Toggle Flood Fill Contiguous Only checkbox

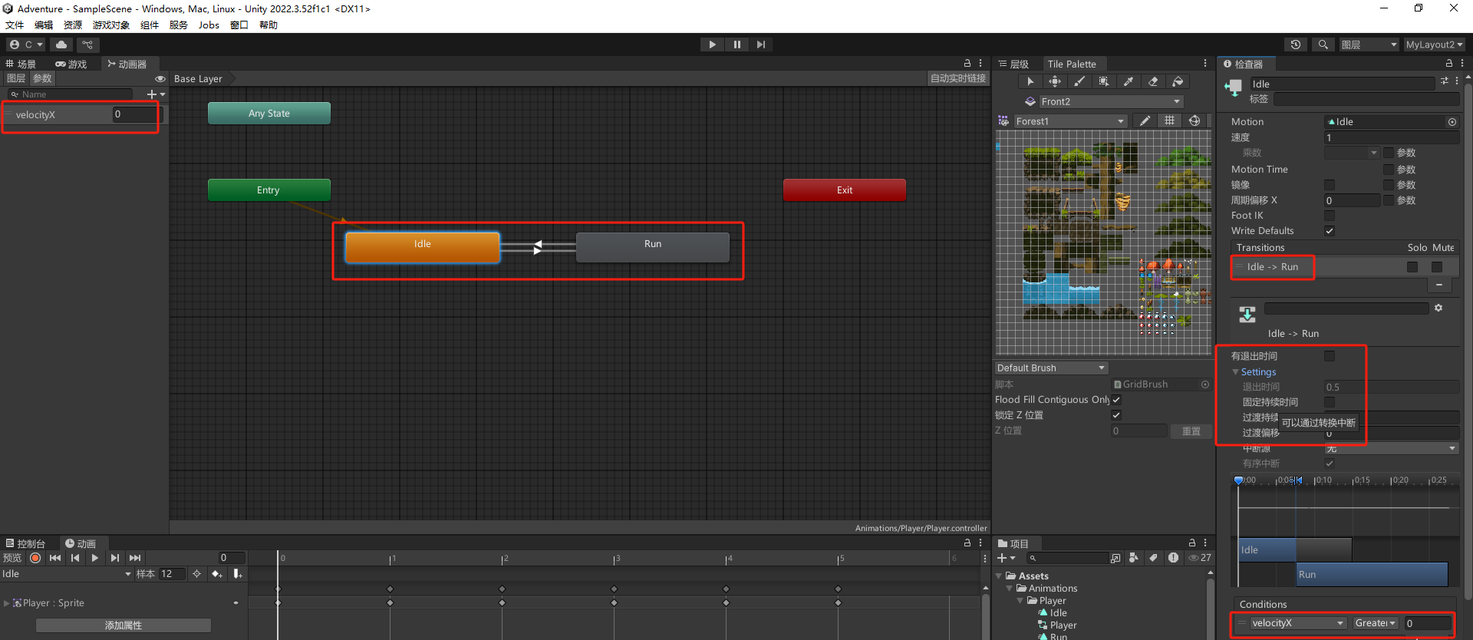coord(1116,400)
